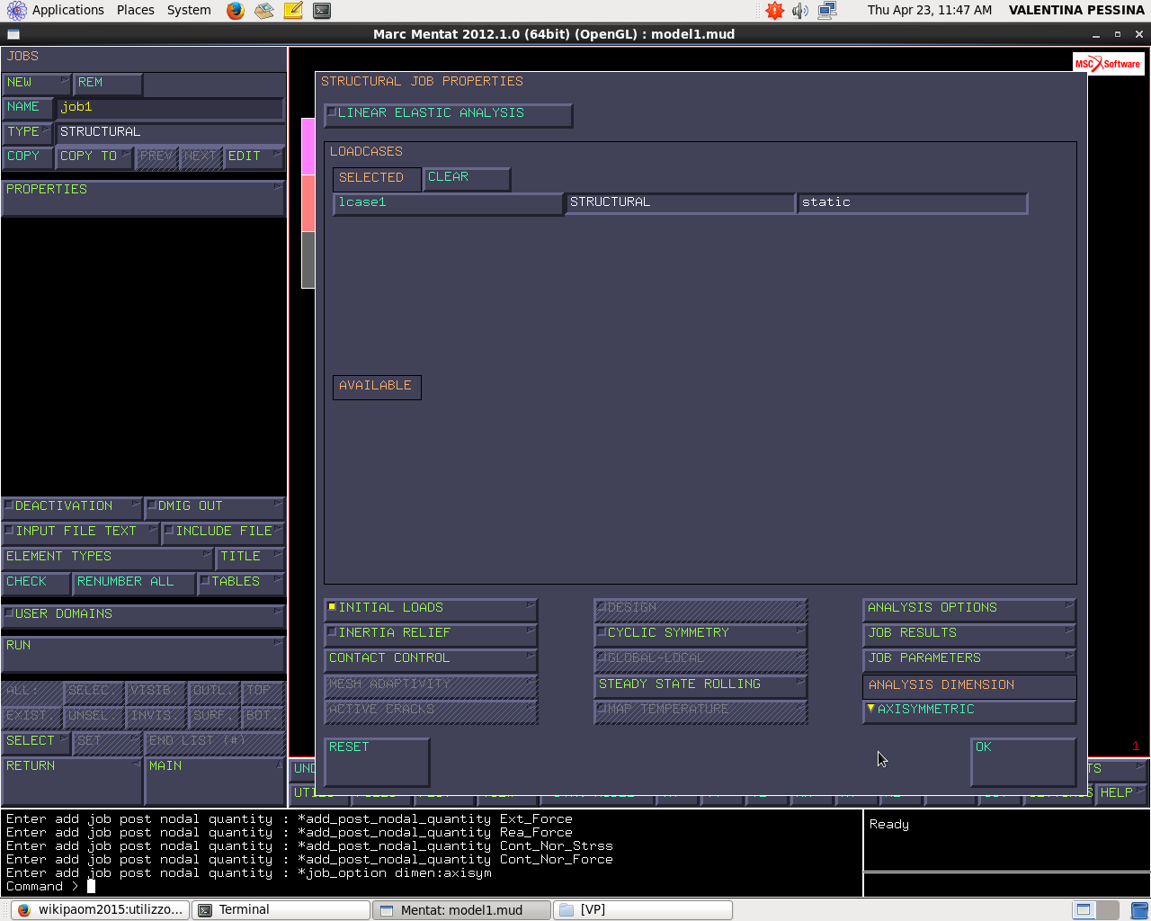This screenshot has width=1151, height=921.
Task: Confirm job properties with OK
Action: tap(1023, 762)
